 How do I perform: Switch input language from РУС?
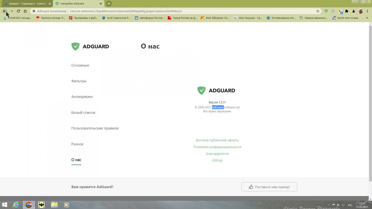[350, 205]
